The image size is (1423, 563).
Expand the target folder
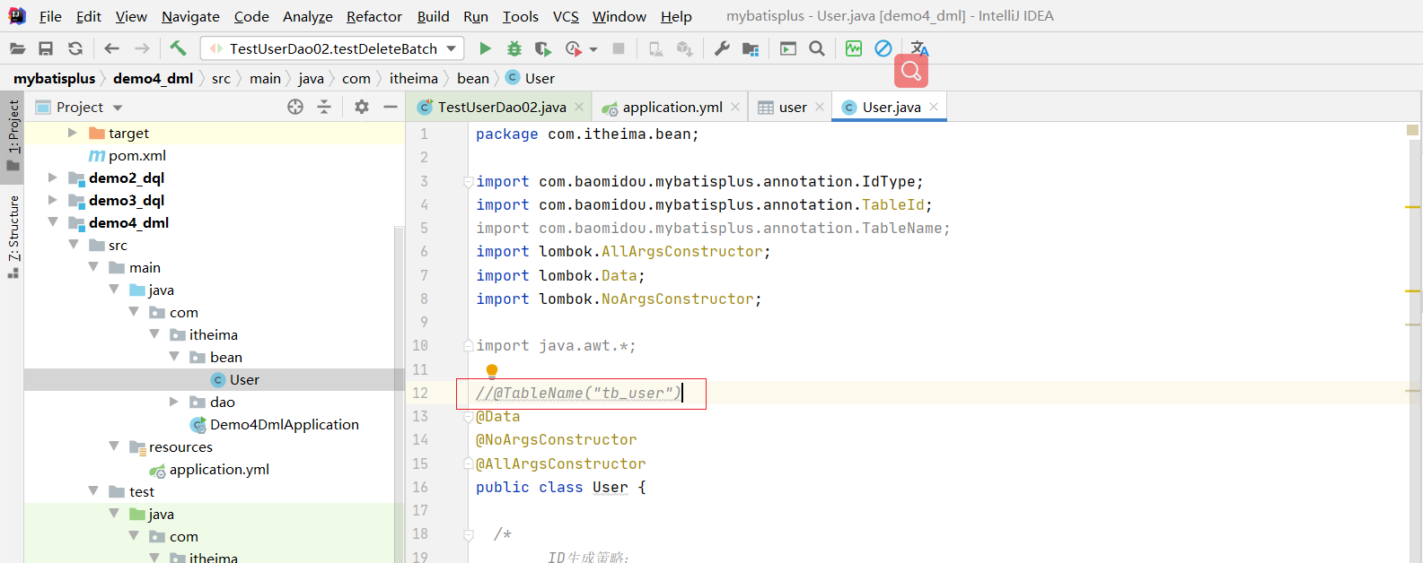(x=73, y=133)
